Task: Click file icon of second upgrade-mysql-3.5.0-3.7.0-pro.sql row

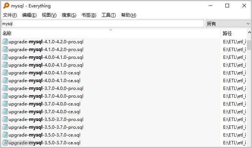Action: 5,127
